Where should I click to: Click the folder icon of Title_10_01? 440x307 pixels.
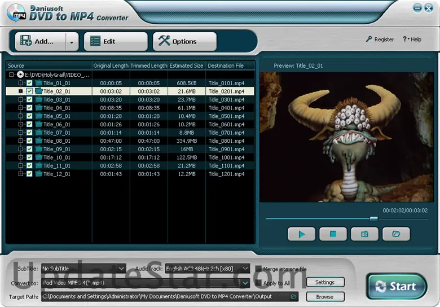pyautogui.click(x=39, y=157)
